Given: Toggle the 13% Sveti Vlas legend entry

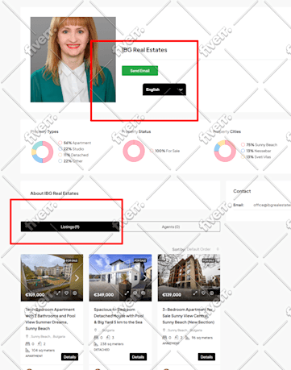Looking at the screenshot, I should [256, 157].
